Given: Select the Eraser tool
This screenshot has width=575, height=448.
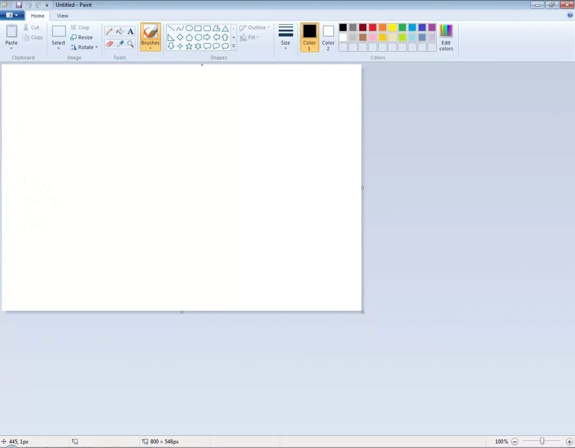Looking at the screenshot, I should [x=109, y=44].
